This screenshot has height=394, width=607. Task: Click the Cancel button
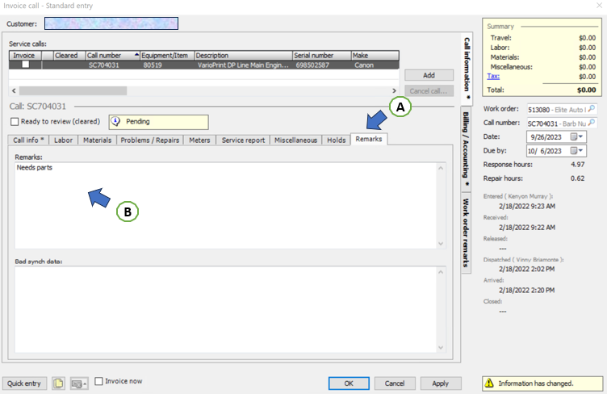(395, 384)
